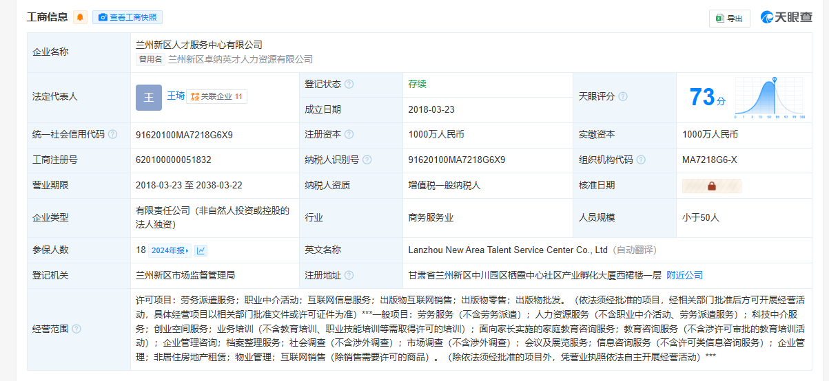Click help icon beside 统一社会信用代码
829x381 pixels.
(x=113, y=135)
